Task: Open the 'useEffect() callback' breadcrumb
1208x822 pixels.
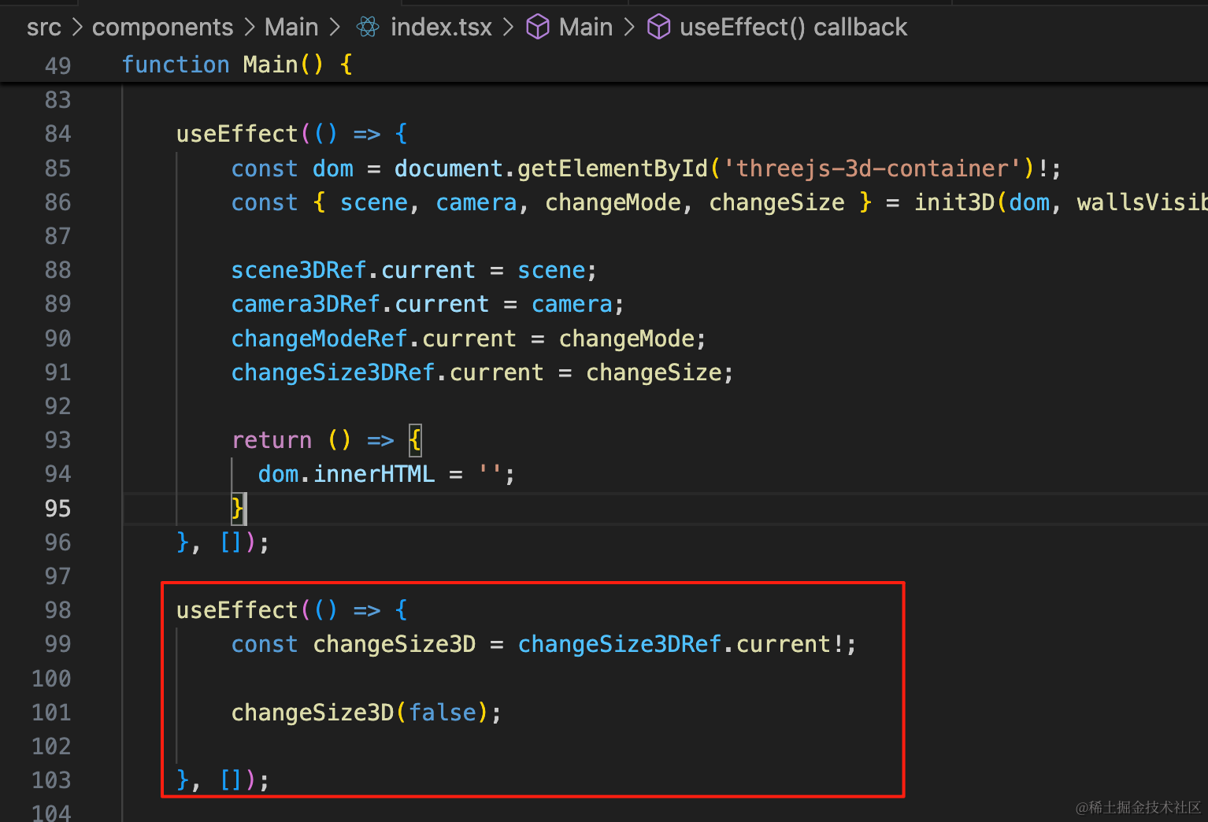Action: point(793,28)
